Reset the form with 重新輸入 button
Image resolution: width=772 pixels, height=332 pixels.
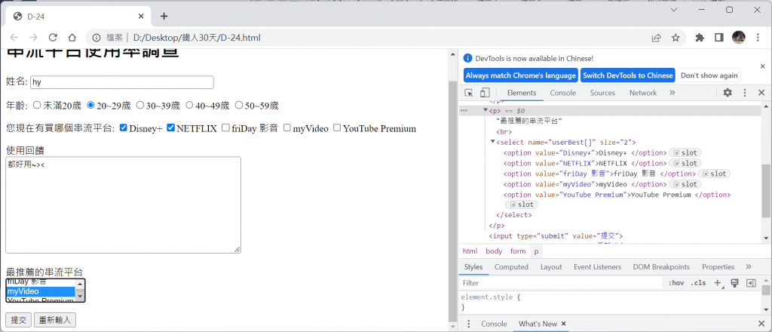[x=54, y=320]
